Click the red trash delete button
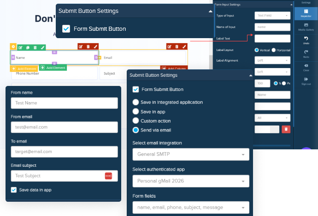Screen dimensions: 318x216 286,130
